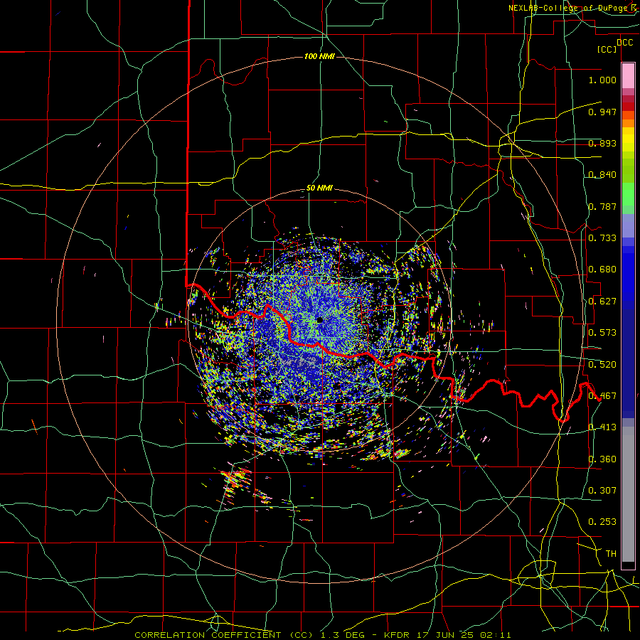Click the 0.787 scale value
Image resolution: width=640 pixels, height=640 pixels.
click(x=602, y=206)
